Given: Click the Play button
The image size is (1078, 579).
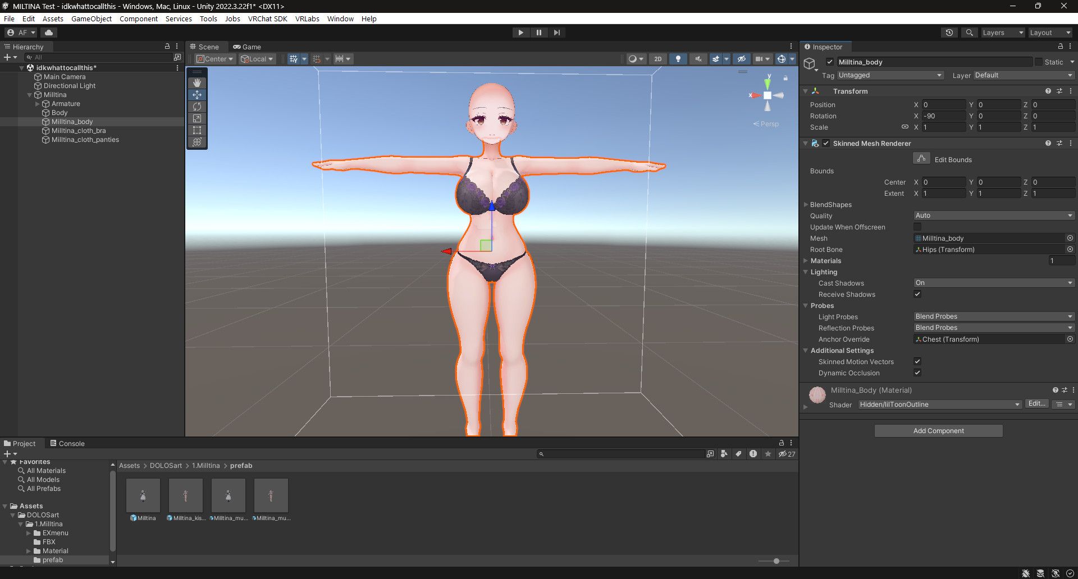Looking at the screenshot, I should pos(521,33).
